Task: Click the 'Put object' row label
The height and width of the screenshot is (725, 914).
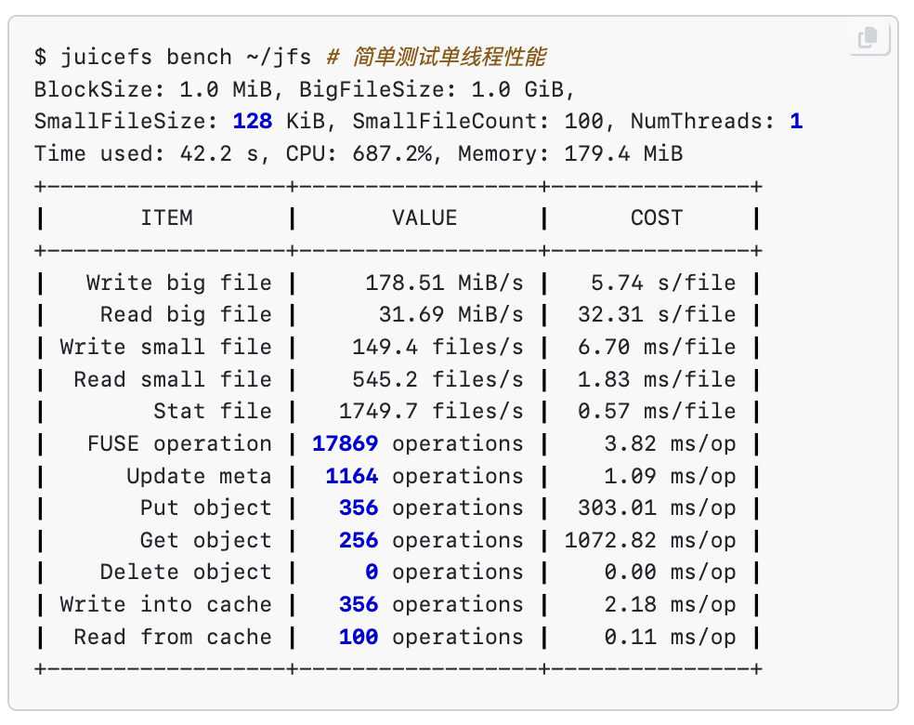Action: (206, 508)
